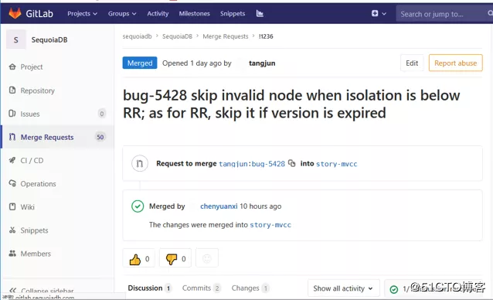Screen dimensions: 493x300
Task: Open the Show all activity dropdown
Action: (343, 288)
